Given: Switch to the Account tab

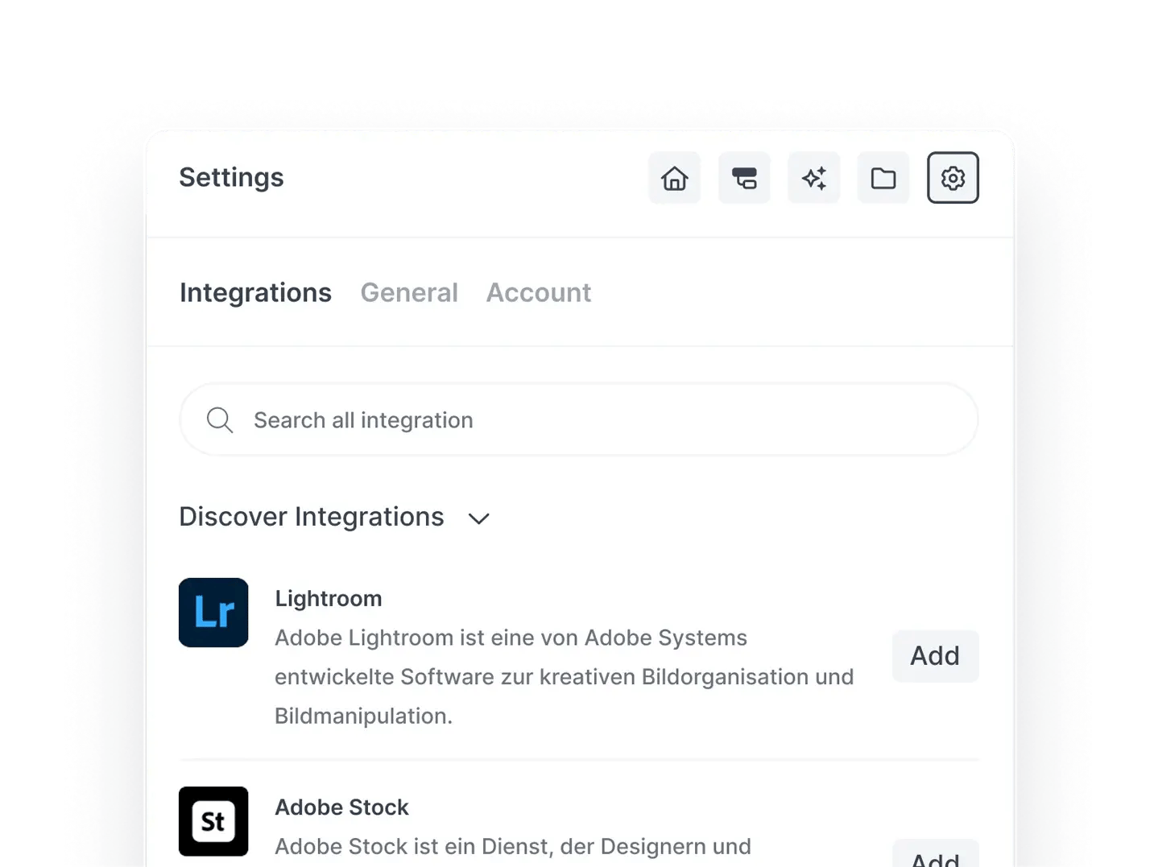Looking at the screenshot, I should (539, 293).
